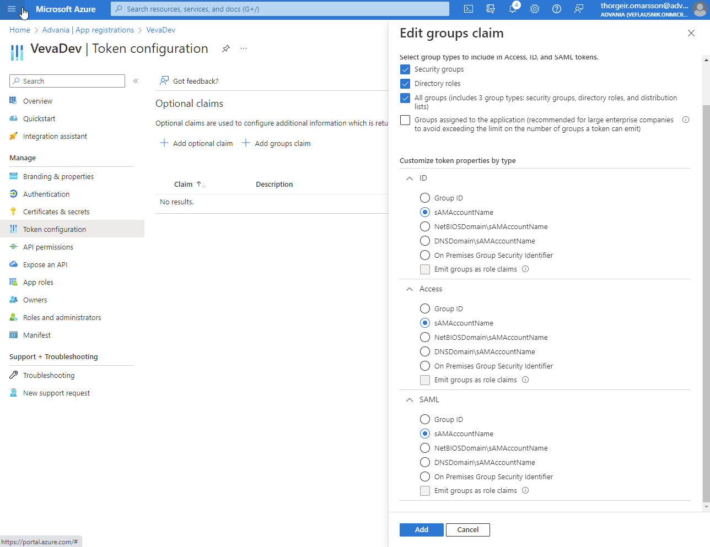Click the plus icon for Add optional claim
710x547 pixels.
point(164,143)
